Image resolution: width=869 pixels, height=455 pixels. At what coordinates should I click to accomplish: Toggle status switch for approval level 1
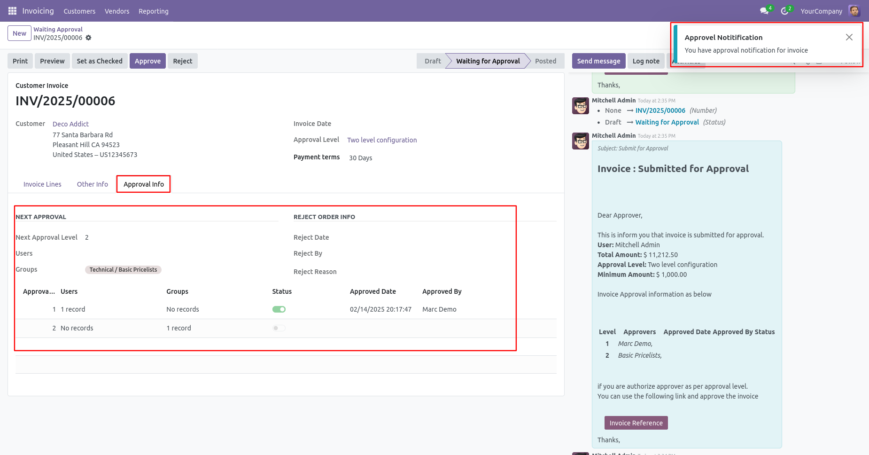[x=279, y=309]
